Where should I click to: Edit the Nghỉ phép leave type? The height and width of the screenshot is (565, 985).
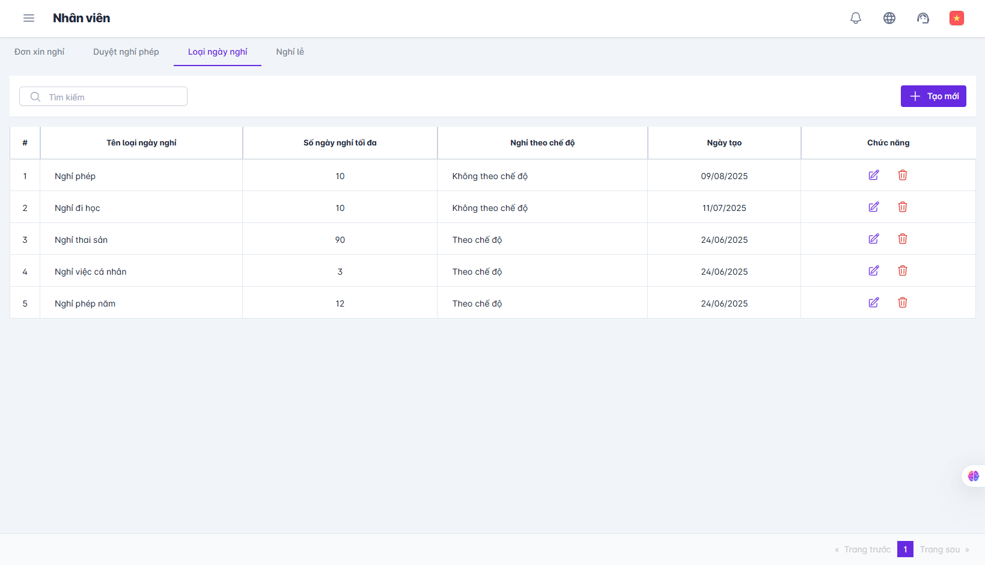874,176
